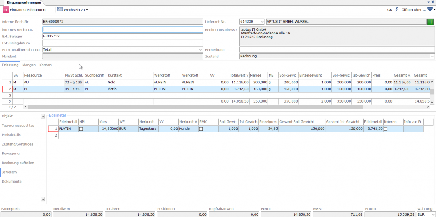Click the Totalwert v column header
Screen dimensions: 436x217
click(239, 75)
